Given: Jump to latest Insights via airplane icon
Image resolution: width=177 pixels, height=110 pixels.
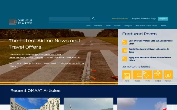Looking at the screenshot, I should click(x=158, y=75).
